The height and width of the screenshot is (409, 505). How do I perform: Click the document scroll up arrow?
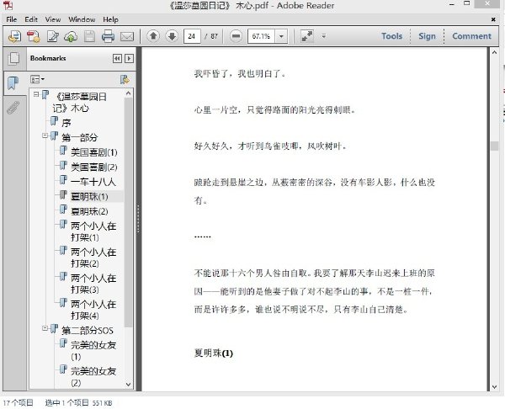(494, 52)
